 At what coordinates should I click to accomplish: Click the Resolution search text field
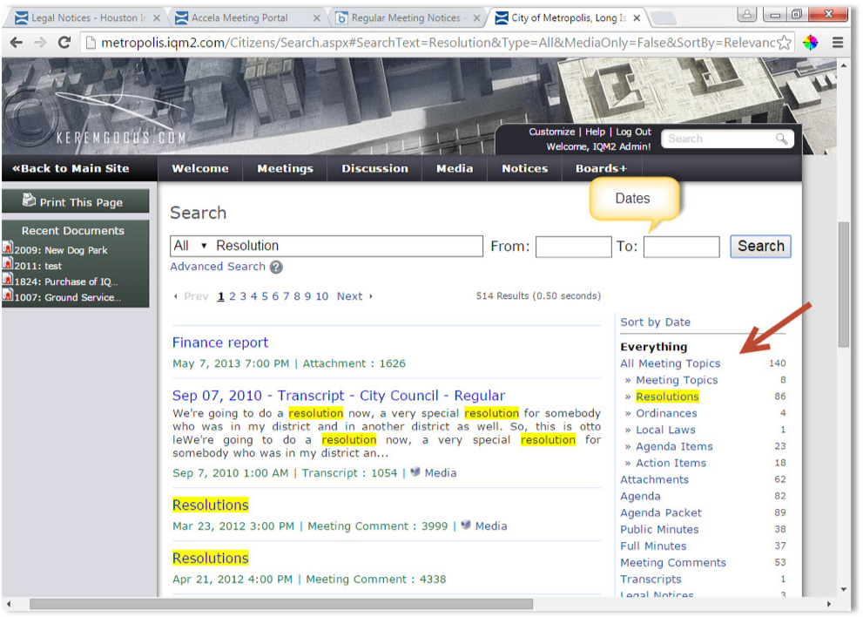tap(347, 246)
